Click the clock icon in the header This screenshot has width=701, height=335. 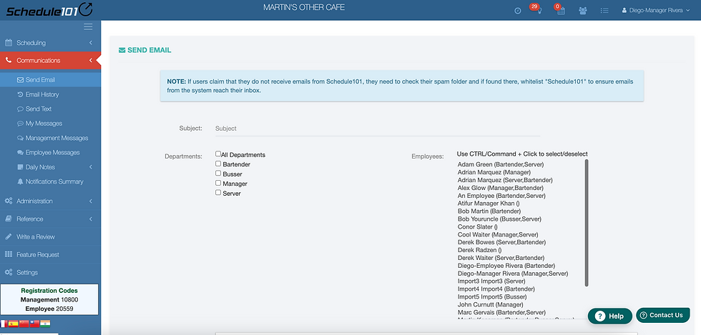coord(517,11)
